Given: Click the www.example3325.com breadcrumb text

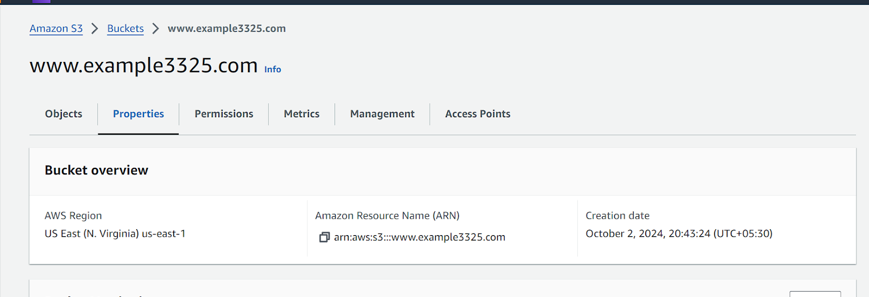Looking at the screenshot, I should (226, 29).
